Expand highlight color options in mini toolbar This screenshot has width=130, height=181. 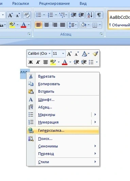point(59,62)
